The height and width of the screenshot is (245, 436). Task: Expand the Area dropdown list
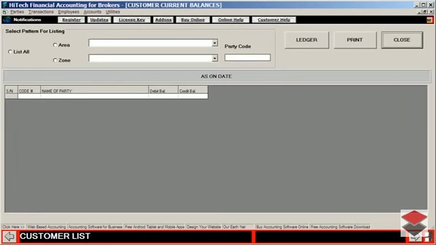[x=215, y=43]
